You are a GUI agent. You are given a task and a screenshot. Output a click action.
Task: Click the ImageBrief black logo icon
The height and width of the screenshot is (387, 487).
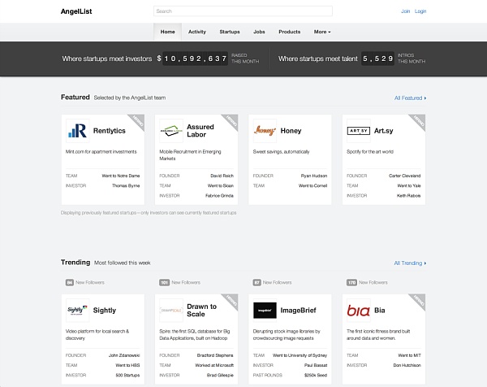(x=265, y=311)
